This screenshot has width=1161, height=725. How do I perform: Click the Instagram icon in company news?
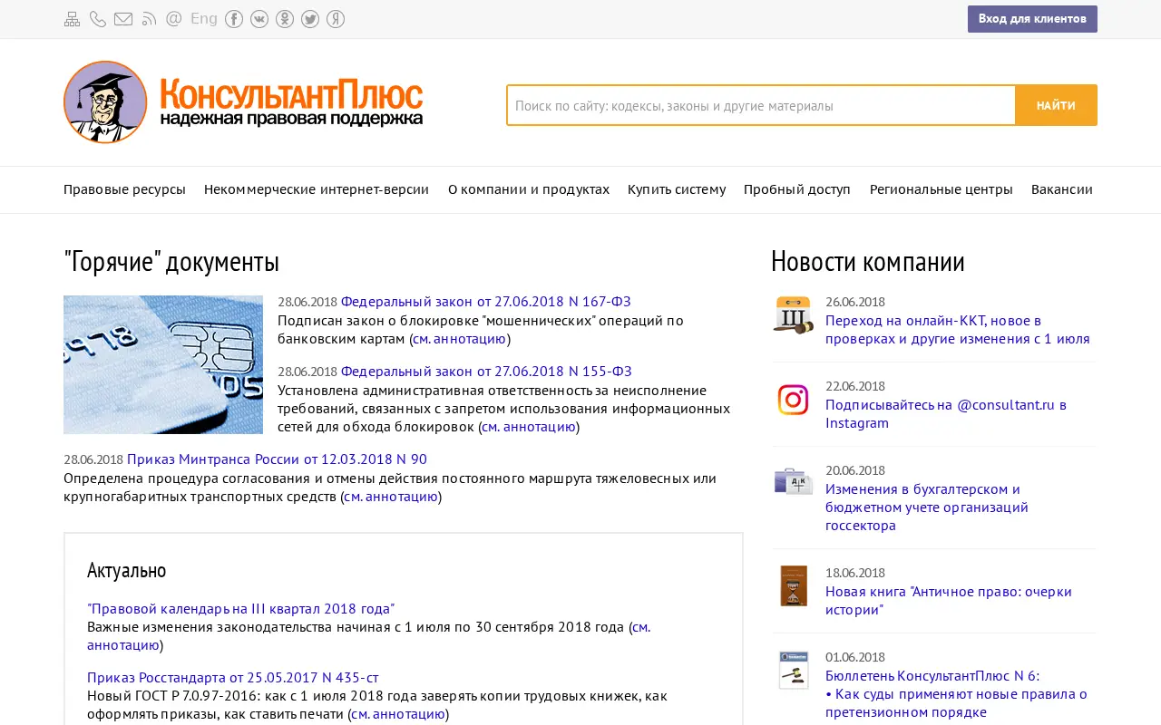793,400
